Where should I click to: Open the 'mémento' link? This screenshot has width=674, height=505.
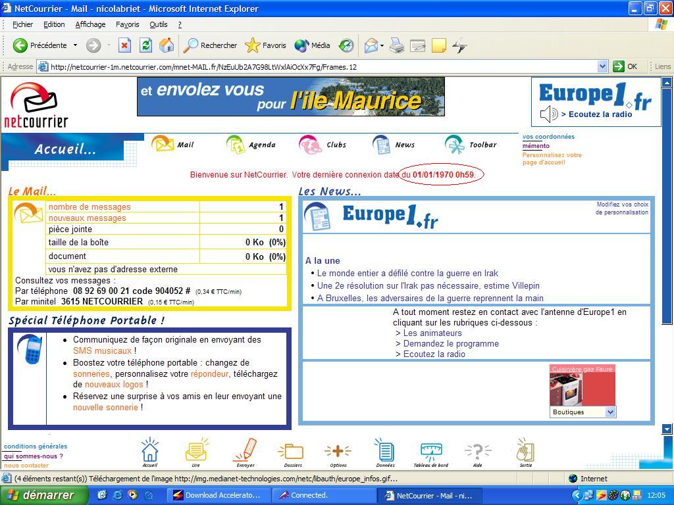click(536, 146)
